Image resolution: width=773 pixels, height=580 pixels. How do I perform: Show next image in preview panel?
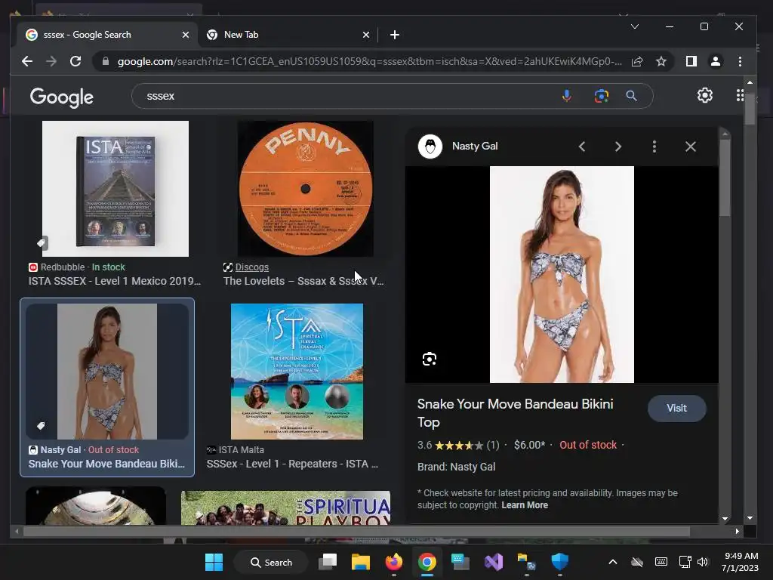click(x=617, y=147)
